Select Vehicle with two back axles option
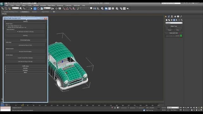The image size is (203, 114). 7,28
